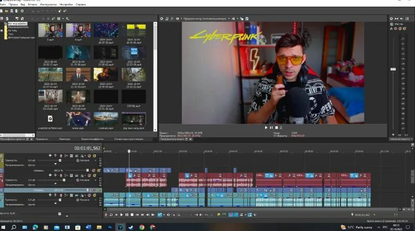The width and height of the screenshot is (415, 231).
Task: Mute the upper video track
Action: click(93, 170)
